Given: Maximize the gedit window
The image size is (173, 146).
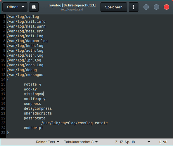Looking at the screenshot, I should click(156, 7).
